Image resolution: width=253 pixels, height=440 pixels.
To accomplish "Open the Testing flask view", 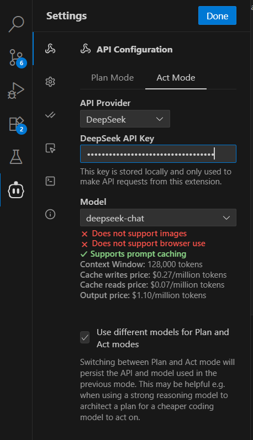I will (x=16, y=157).
